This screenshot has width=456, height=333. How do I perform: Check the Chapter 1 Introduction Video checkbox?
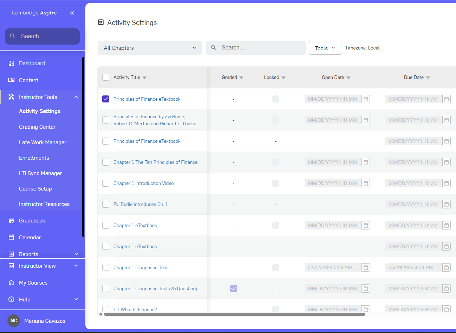pos(106,183)
